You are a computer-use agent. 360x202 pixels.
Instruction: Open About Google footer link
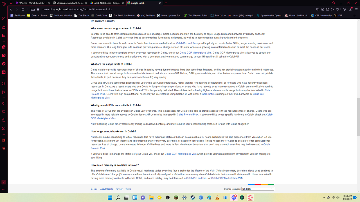[107, 189]
